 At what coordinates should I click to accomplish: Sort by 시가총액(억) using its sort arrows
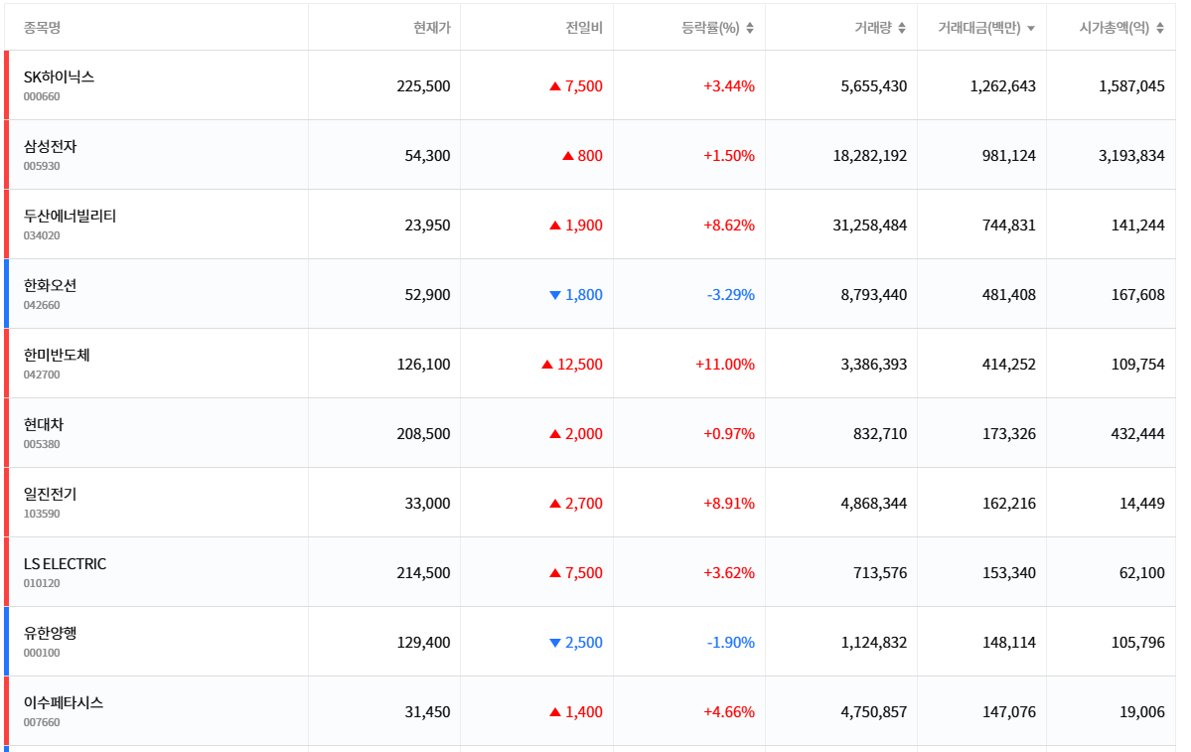(1160, 28)
